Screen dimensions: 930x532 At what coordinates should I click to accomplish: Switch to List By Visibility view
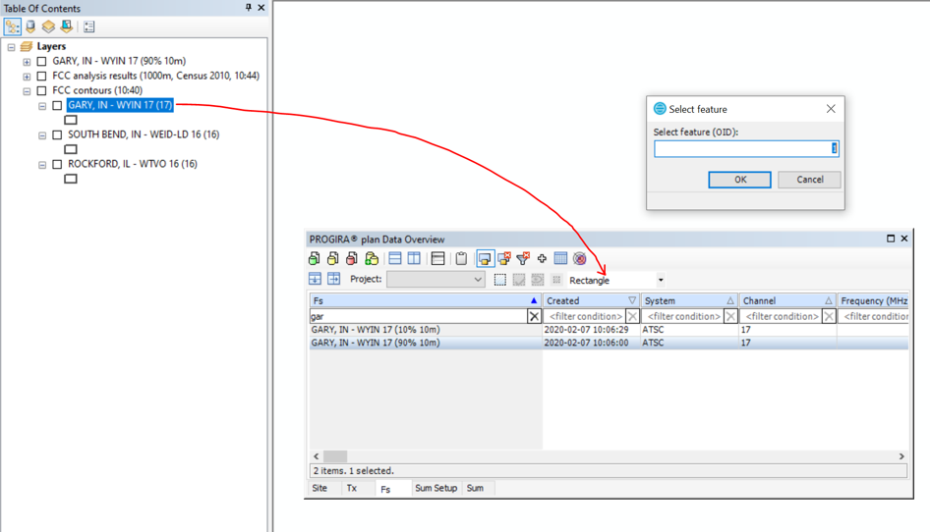[48, 27]
